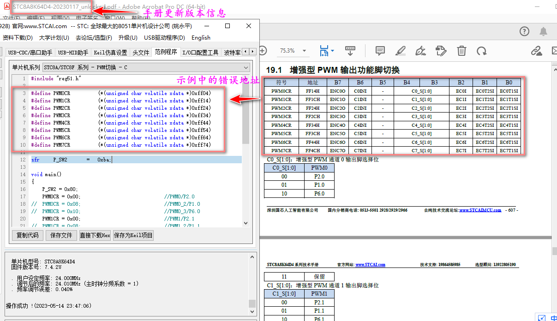Screen dimensions: 557x321
Task: Switch to USB-HID助手 tab
Action: coord(73,53)
